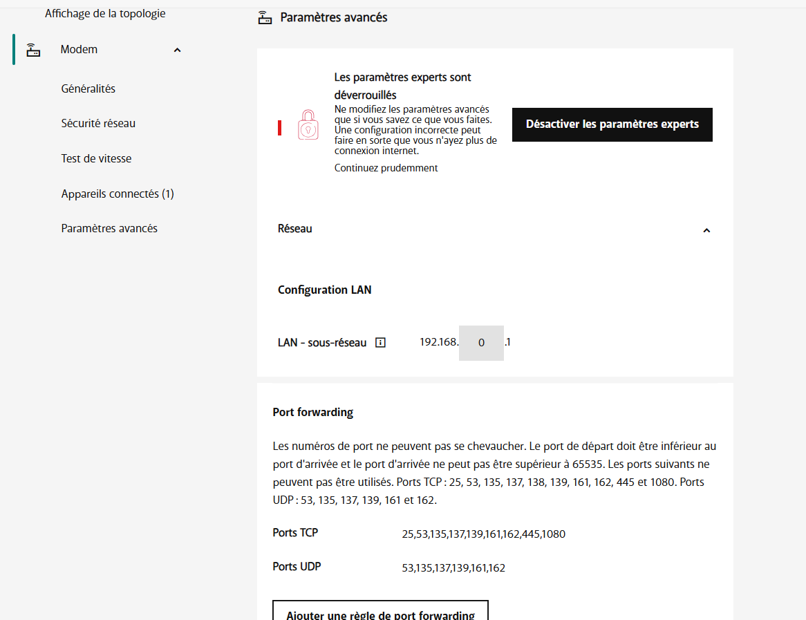Click the Ports TCP label

[295, 533]
